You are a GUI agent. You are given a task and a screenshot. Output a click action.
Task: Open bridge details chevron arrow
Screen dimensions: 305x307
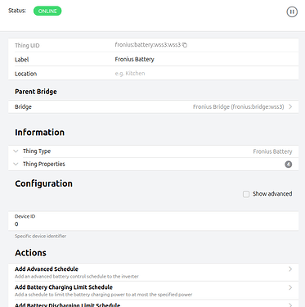[290, 106]
